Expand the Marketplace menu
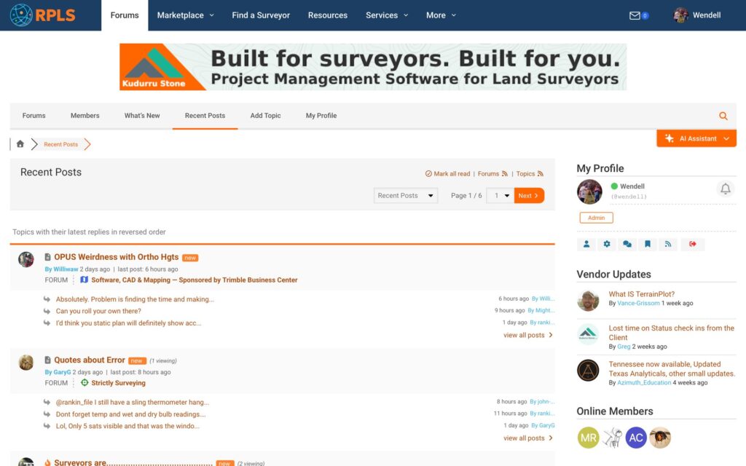The image size is (746, 466). (186, 15)
